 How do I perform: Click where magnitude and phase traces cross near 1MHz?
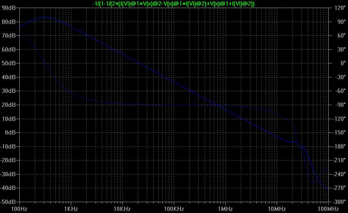217,105
